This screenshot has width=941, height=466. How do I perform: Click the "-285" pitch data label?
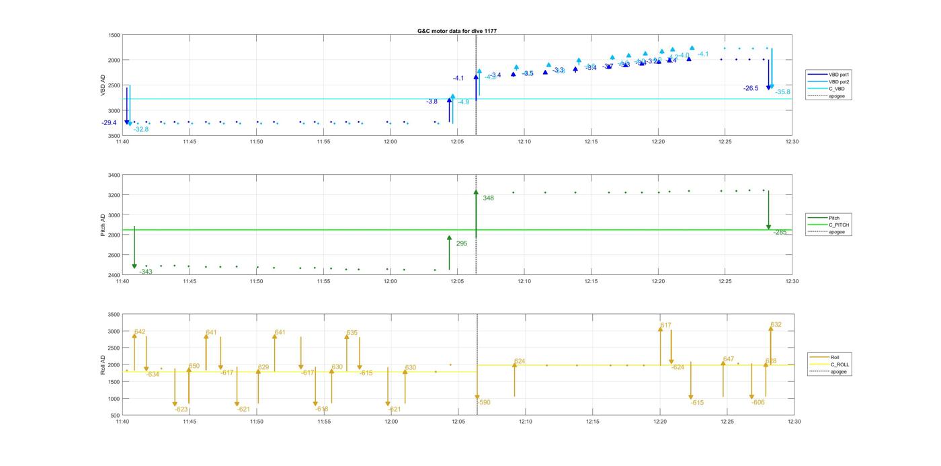780,232
